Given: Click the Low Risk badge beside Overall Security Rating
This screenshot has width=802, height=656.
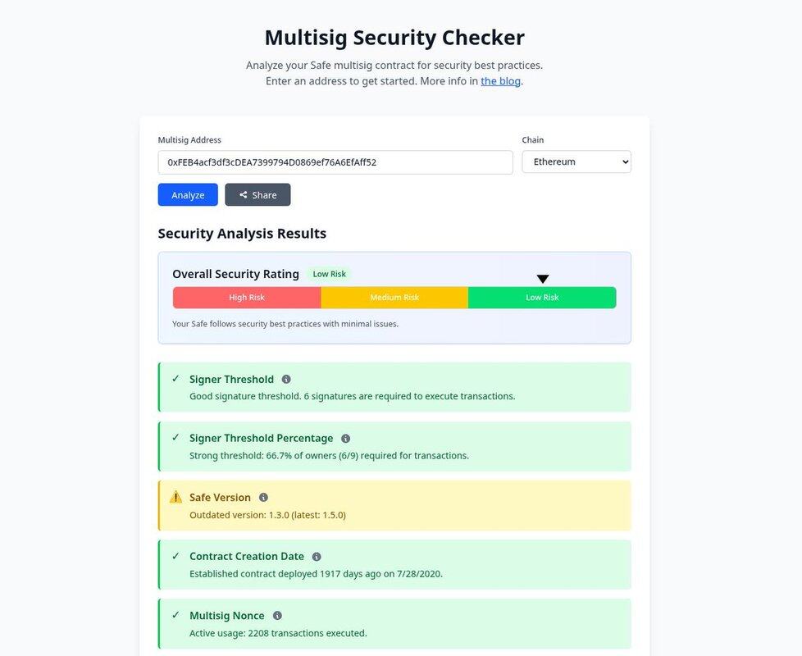Looking at the screenshot, I should click(x=329, y=274).
